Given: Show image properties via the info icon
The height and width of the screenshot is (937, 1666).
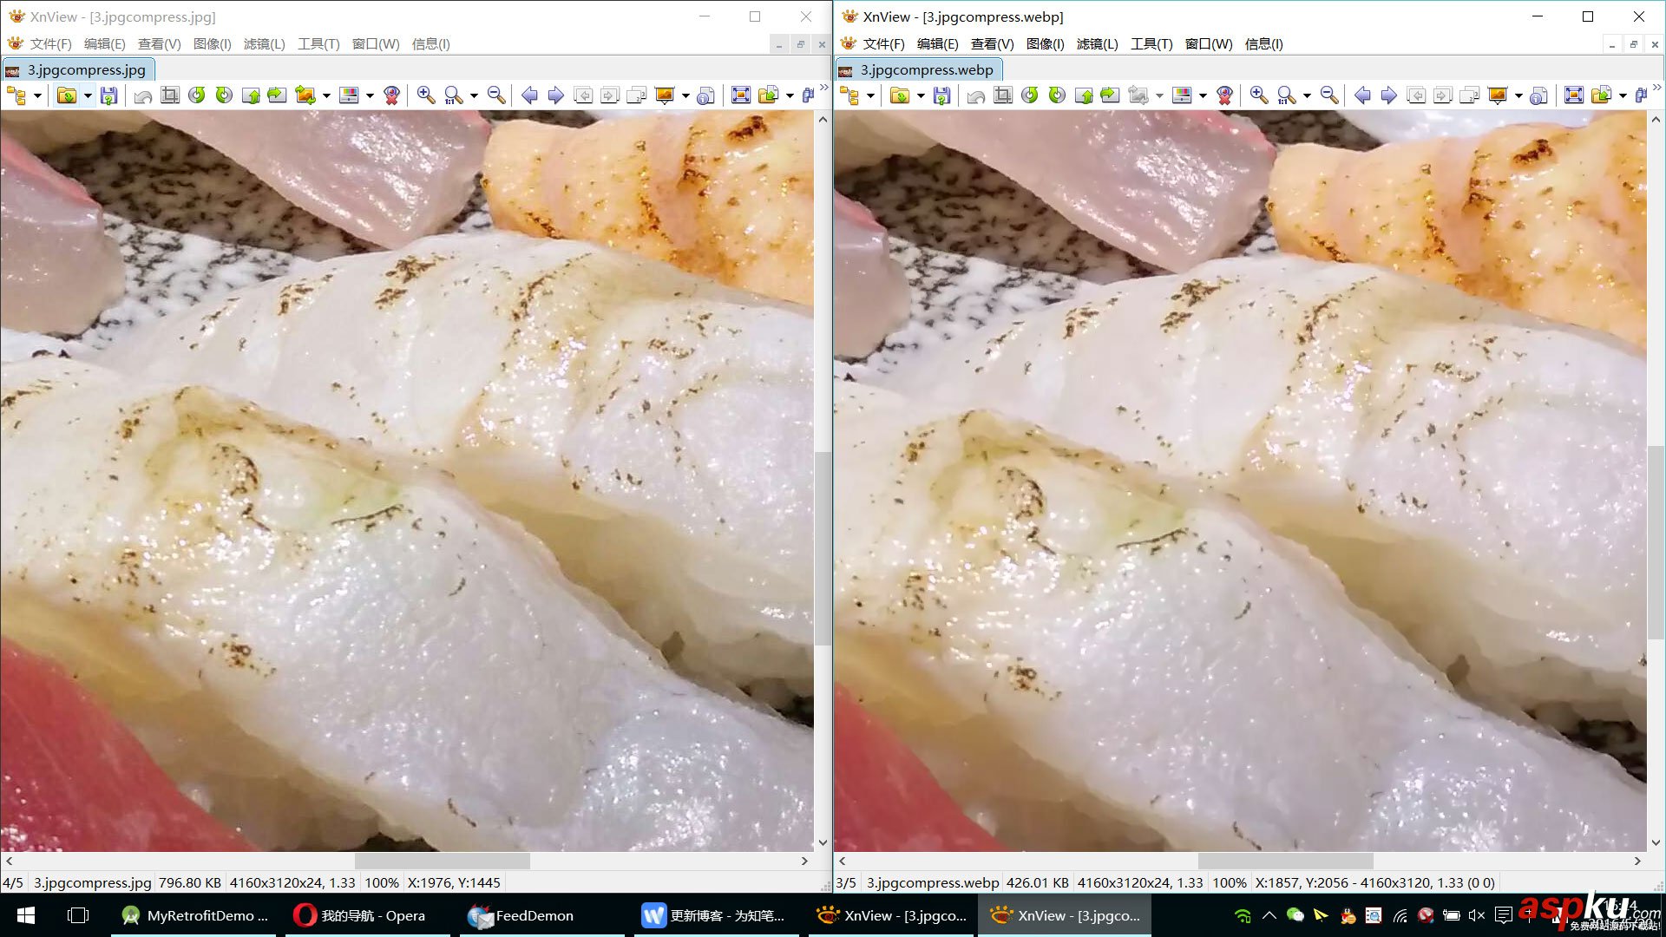Looking at the screenshot, I should pyautogui.click(x=705, y=95).
